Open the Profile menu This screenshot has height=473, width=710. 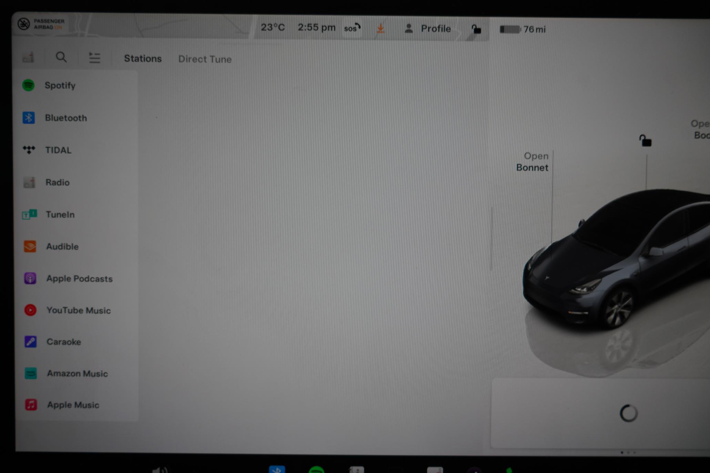[427, 29]
